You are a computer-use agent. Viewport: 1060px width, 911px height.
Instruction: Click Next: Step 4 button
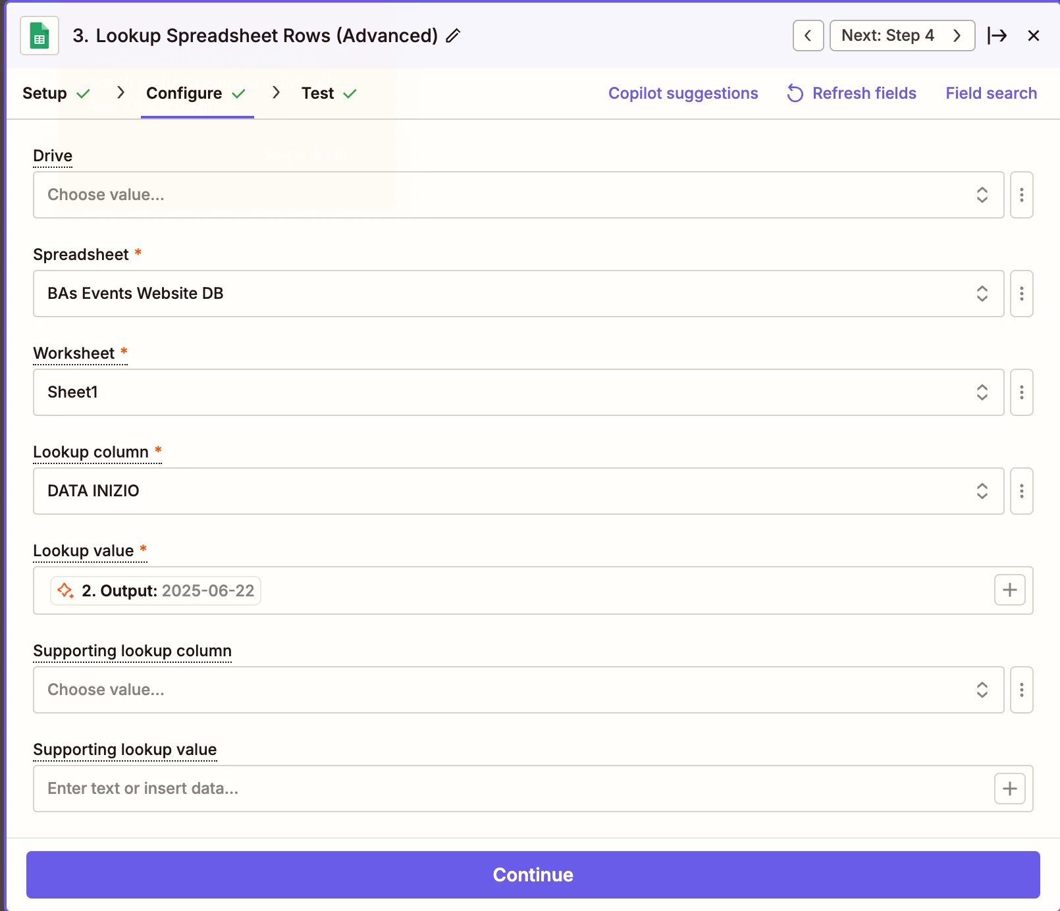tap(902, 36)
